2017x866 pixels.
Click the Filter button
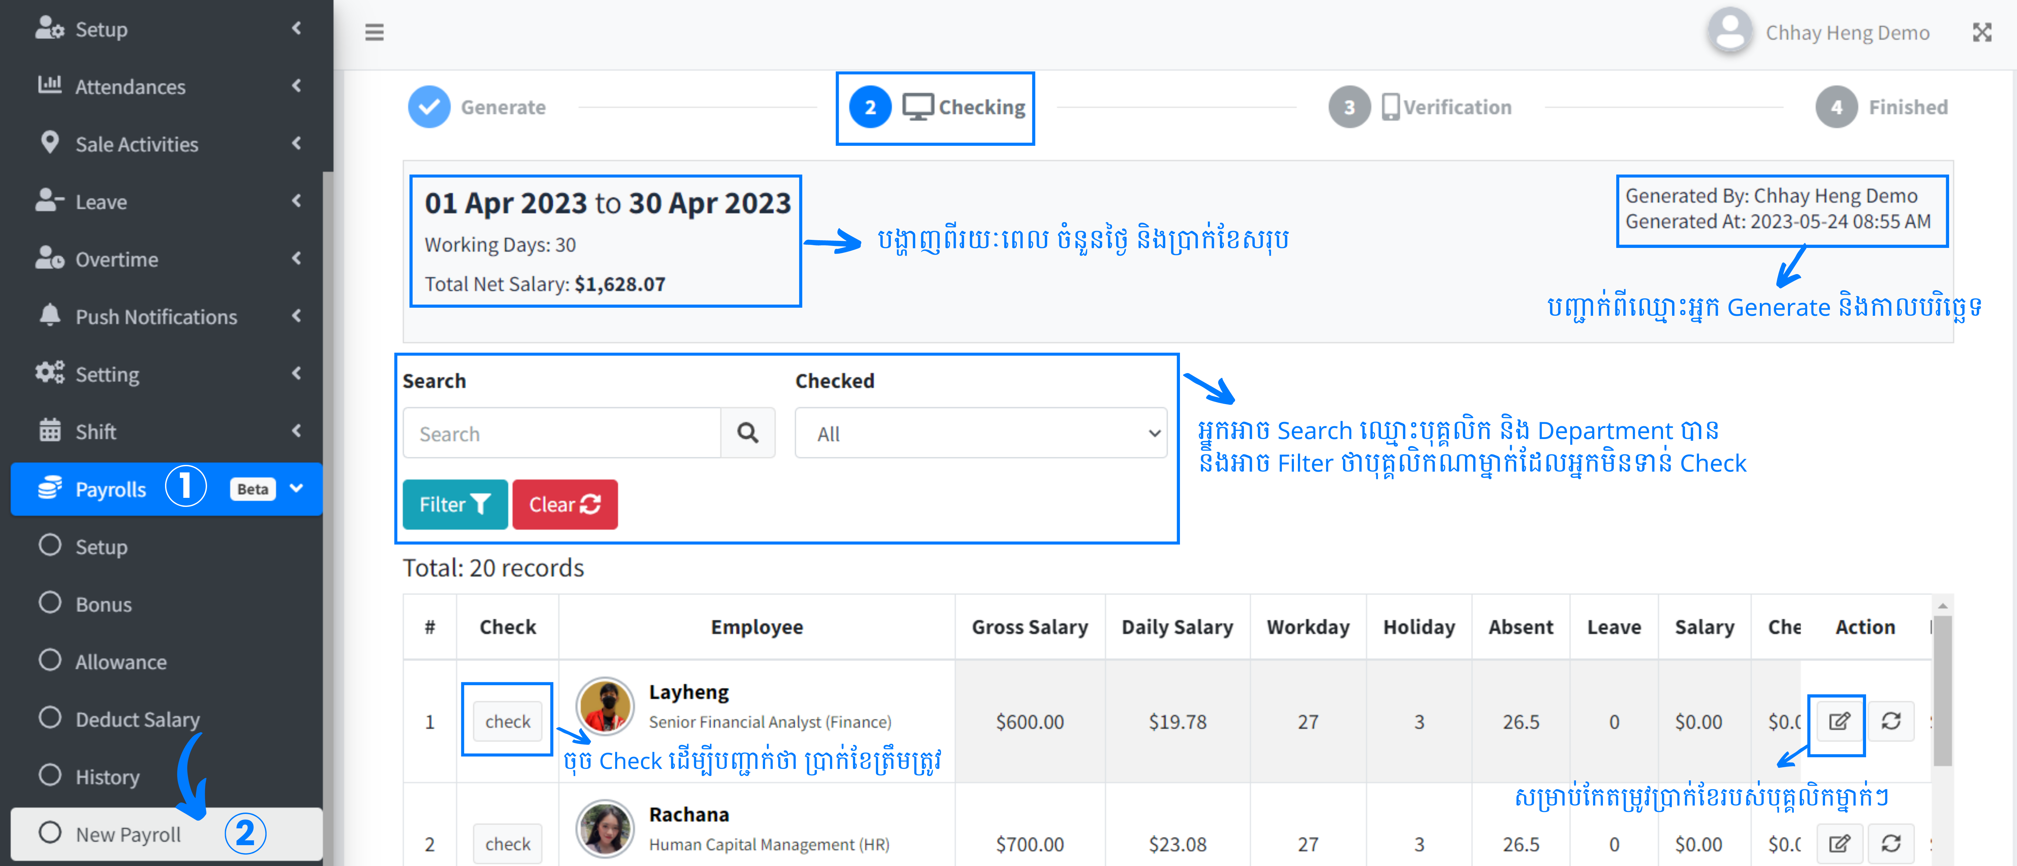tap(455, 505)
